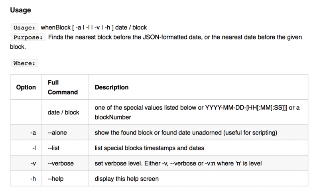Viewport: 319px width, 195px height.
Task: Click the Option column header
Action: point(26,87)
